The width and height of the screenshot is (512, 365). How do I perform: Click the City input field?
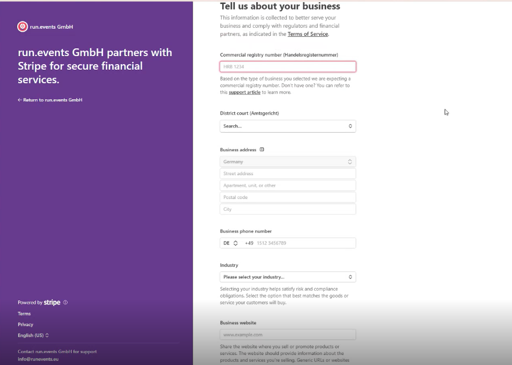(x=287, y=209)
